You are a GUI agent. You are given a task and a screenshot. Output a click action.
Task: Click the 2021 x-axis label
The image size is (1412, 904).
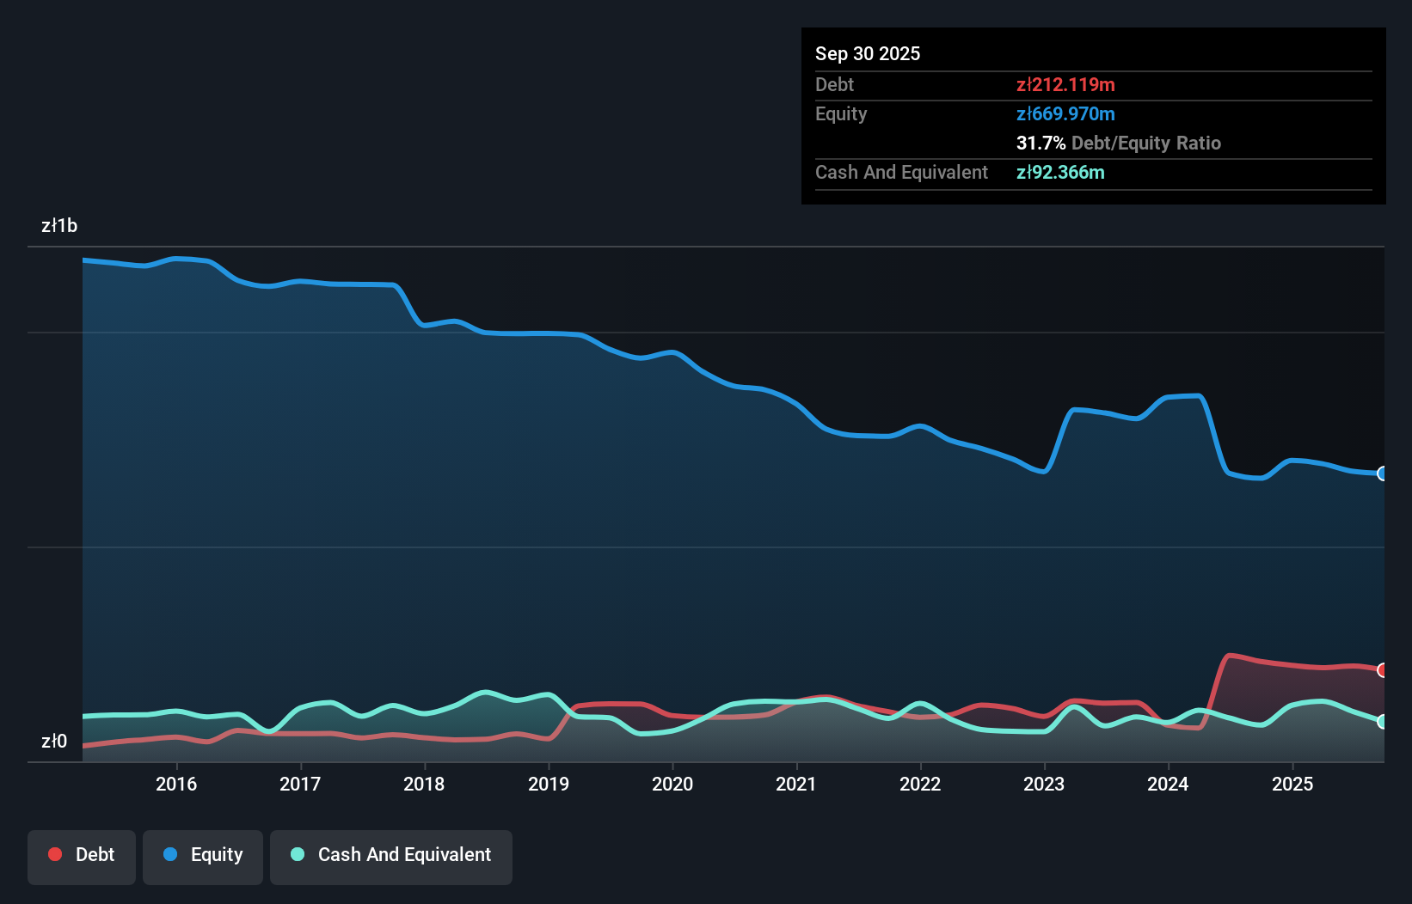(x=796, y=784)
